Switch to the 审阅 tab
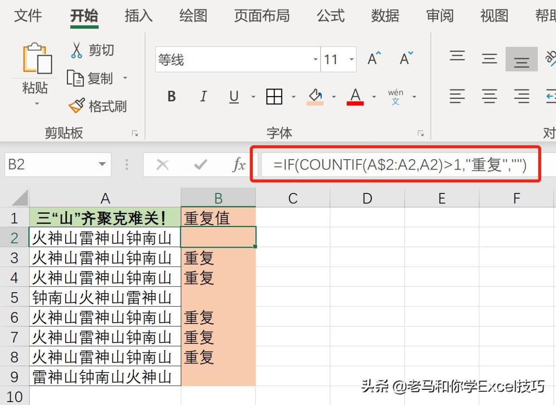The image size is (556, 405). [440, 16]
